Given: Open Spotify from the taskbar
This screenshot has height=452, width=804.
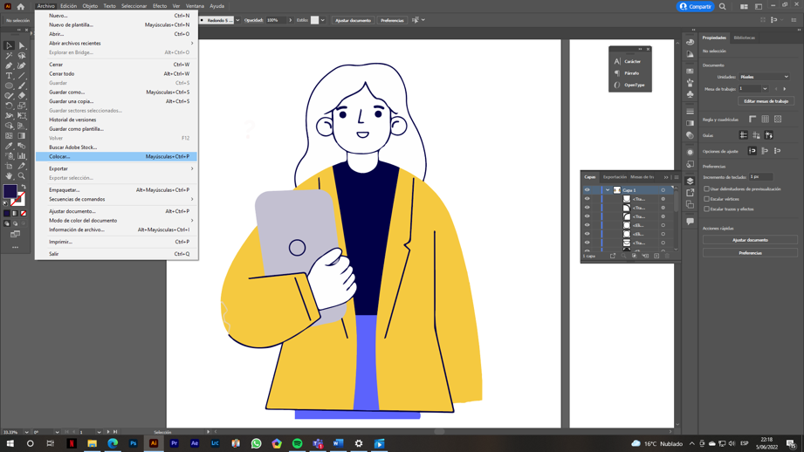Looking at the screenshot, I should click(297, 443).
